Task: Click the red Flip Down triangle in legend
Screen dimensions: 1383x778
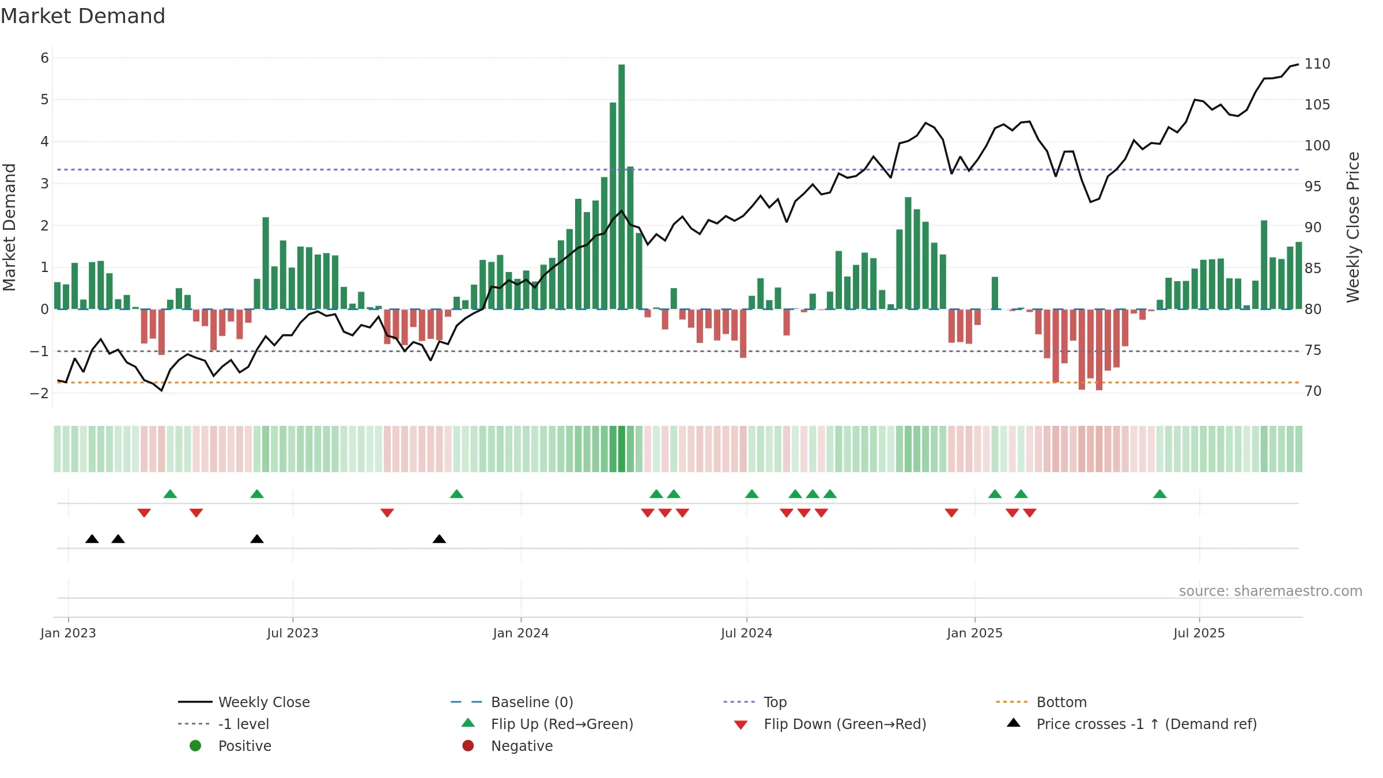Action: point(741,725)
